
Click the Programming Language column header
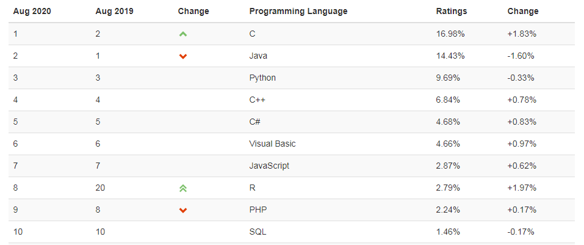tap(298, 12)
